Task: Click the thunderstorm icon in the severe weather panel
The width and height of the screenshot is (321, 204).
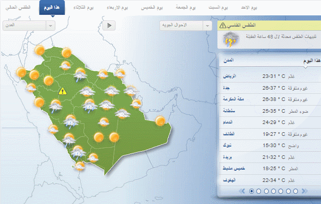Action: coord(231,39)
